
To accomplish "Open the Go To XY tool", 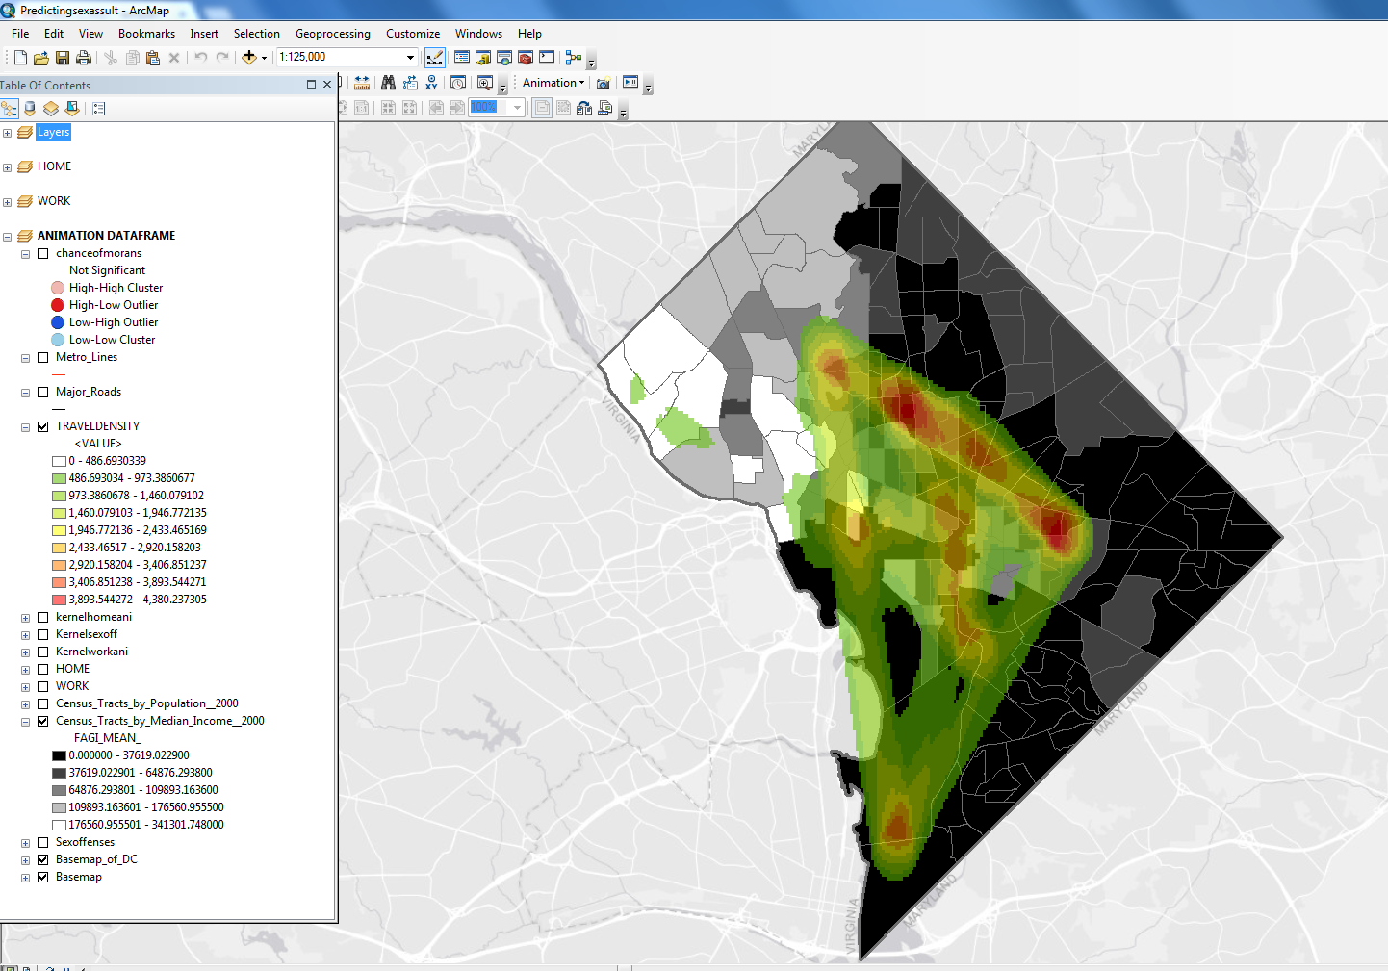I will coord(431,83).
